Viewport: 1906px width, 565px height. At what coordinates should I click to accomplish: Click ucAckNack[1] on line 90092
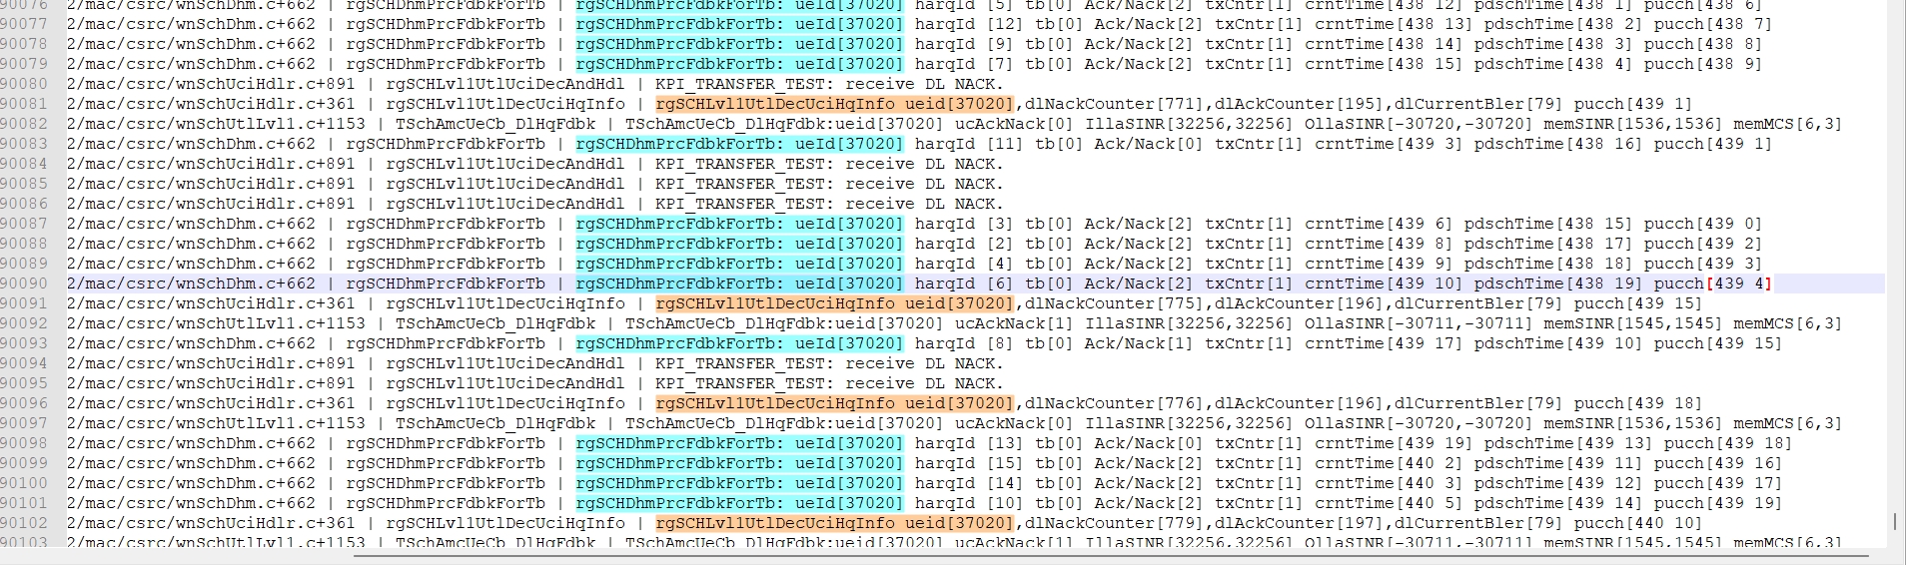tap(1014, 323)
